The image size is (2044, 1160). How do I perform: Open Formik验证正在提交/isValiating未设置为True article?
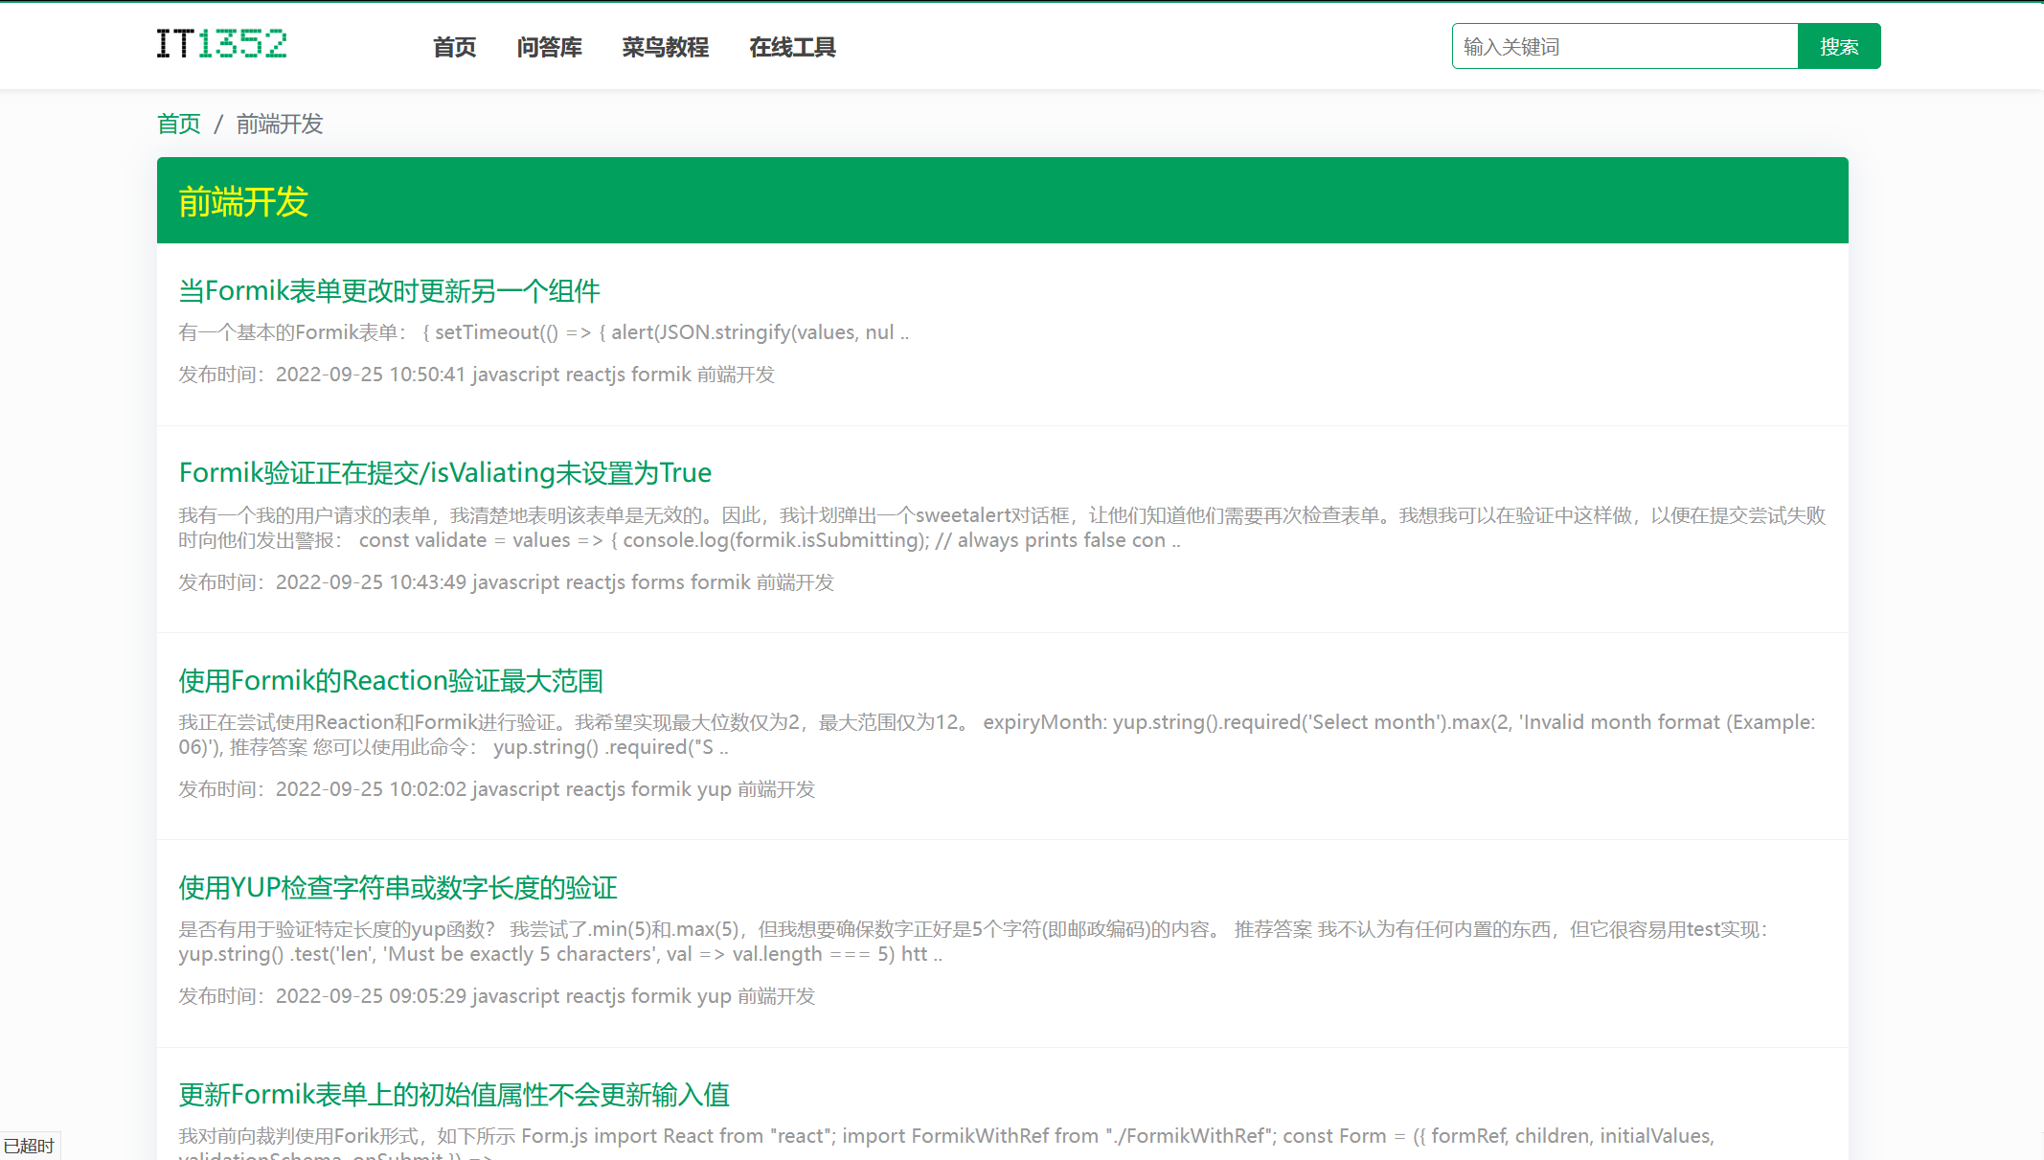(444, 472)
